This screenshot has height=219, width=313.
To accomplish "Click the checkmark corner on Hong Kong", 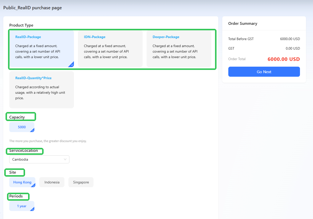I will click(x=33, y=185).
